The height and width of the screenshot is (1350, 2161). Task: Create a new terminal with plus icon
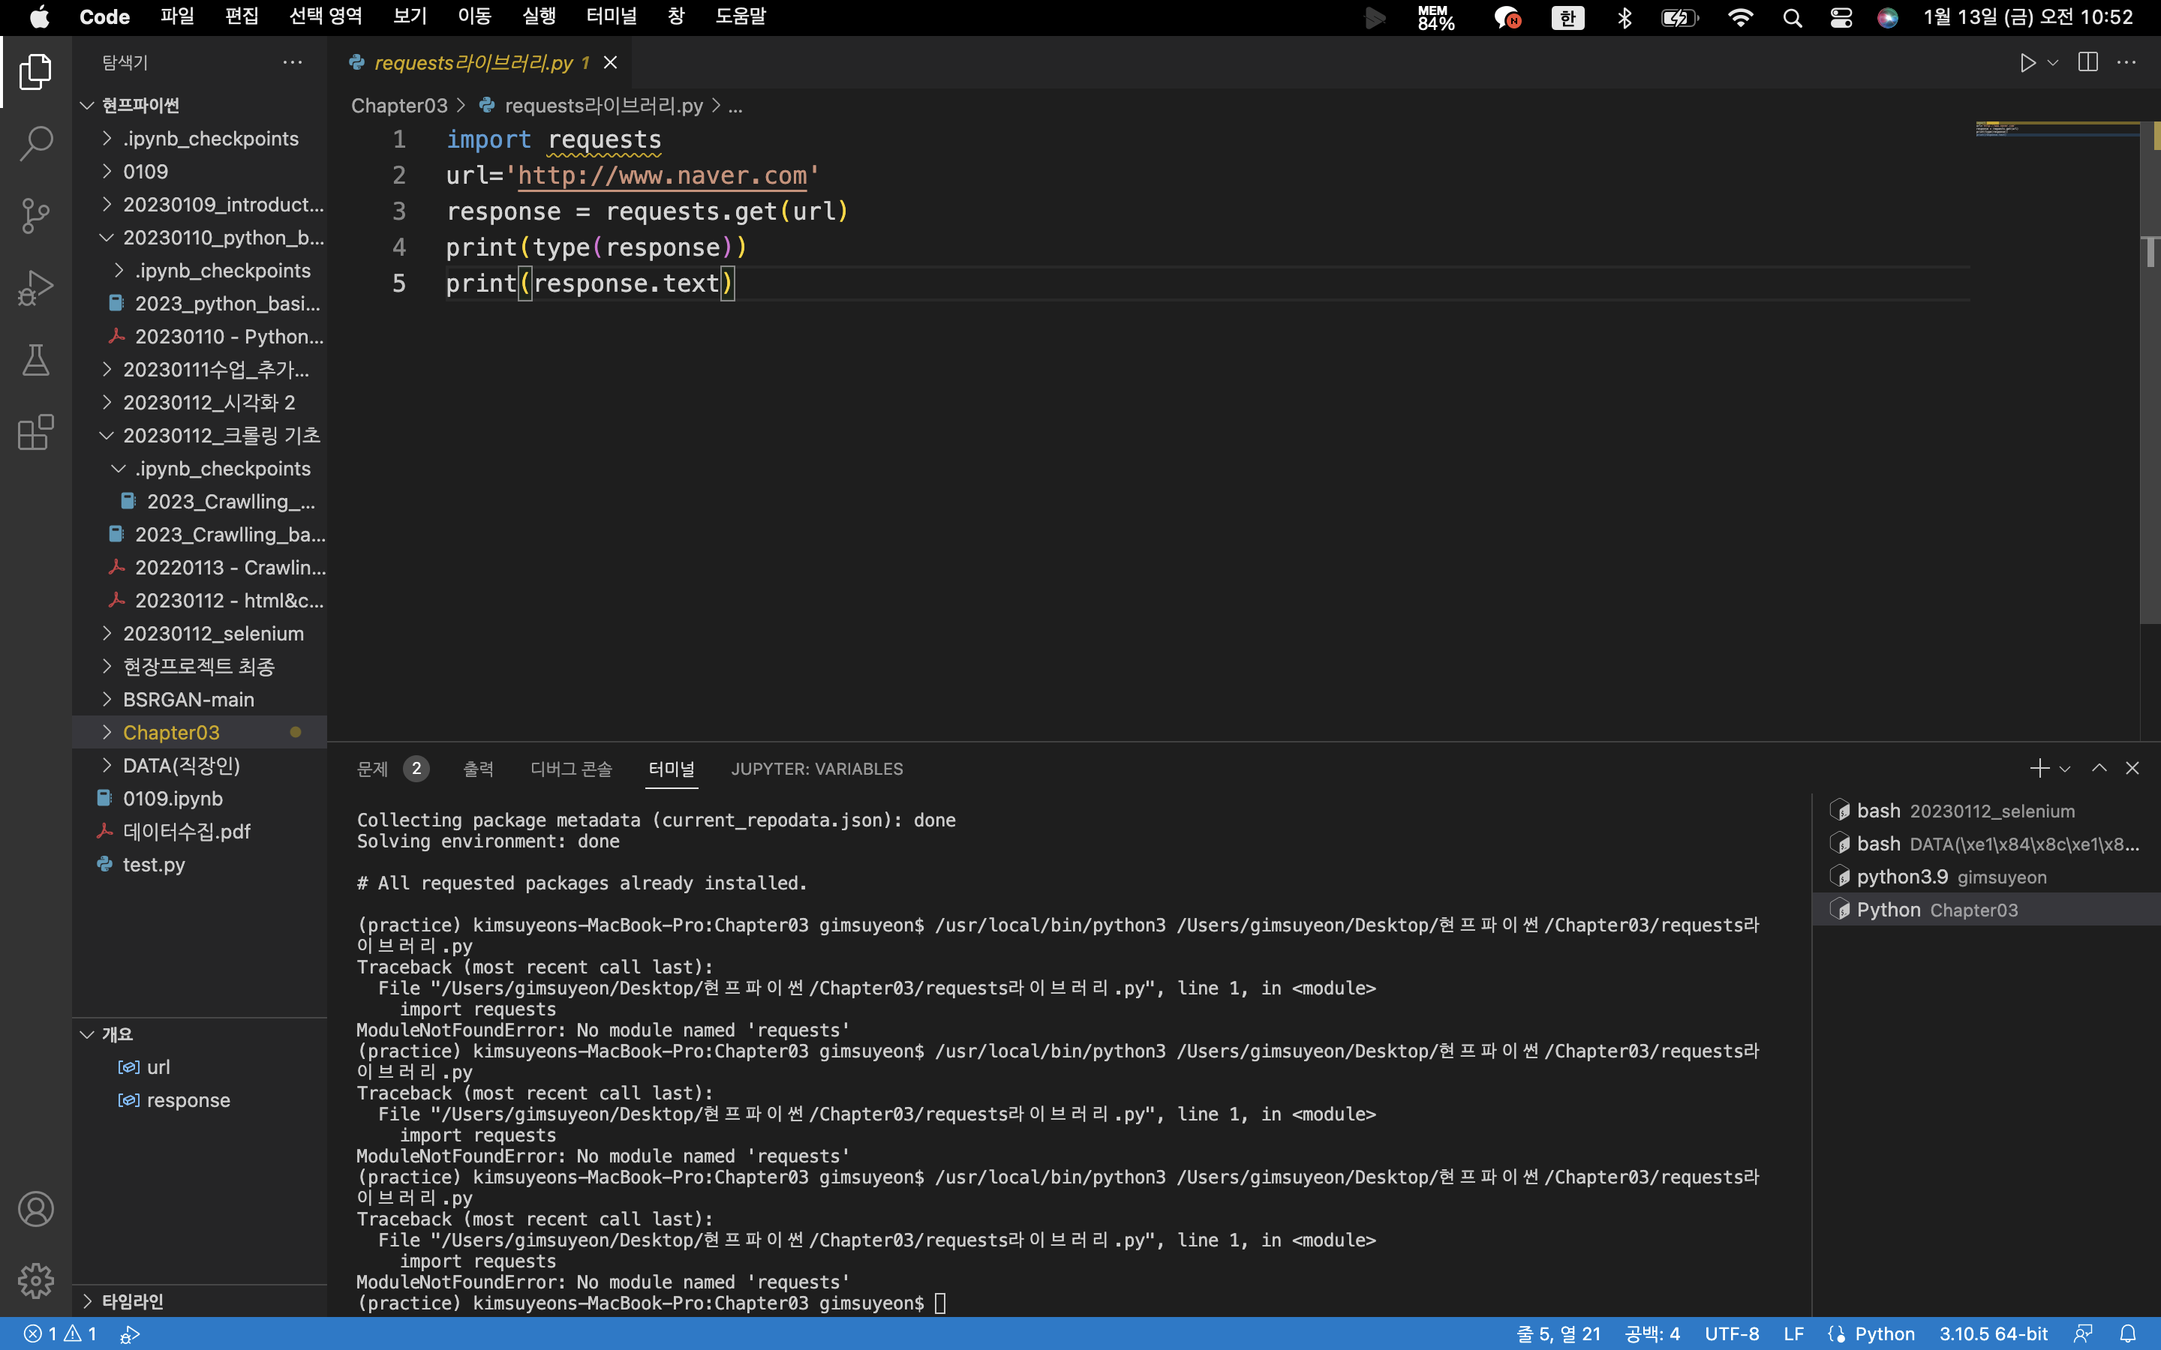point(2039,769)
